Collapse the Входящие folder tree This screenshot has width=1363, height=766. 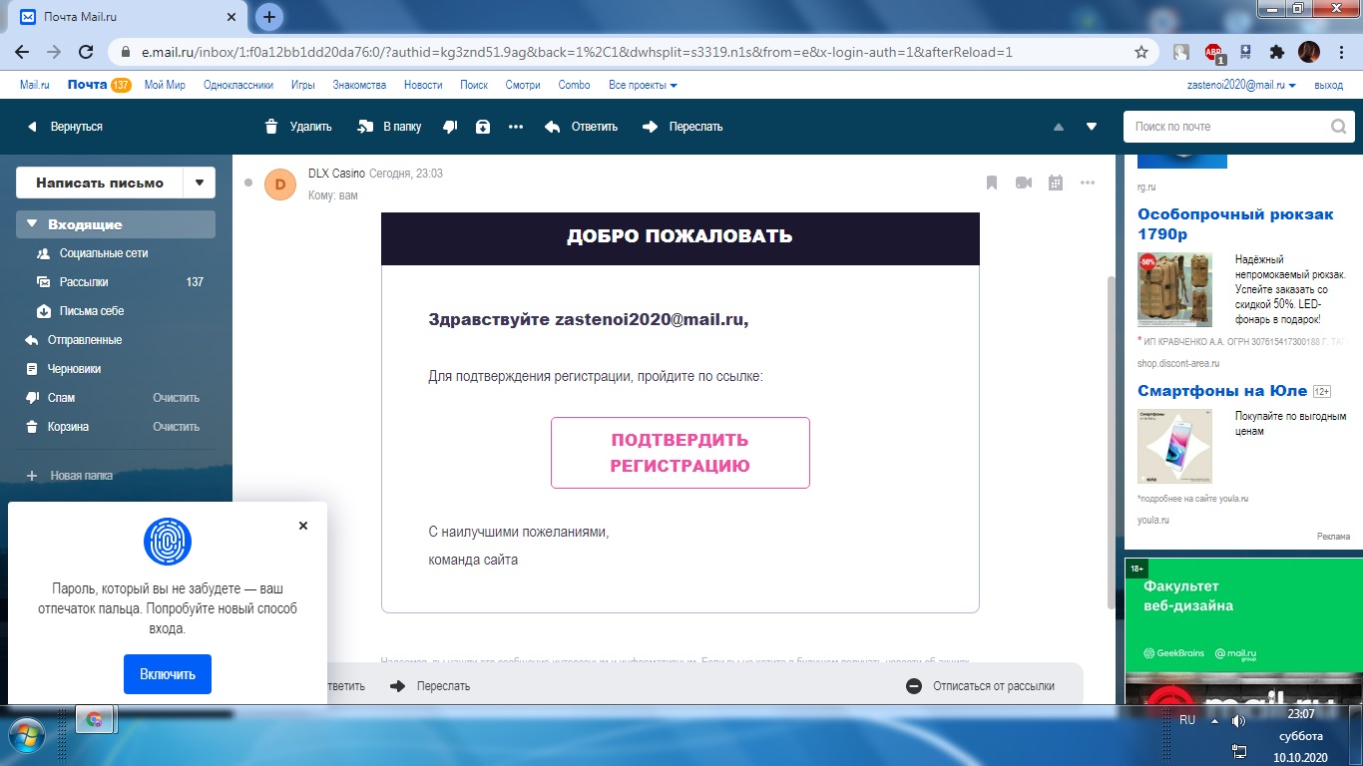point(32,224)
